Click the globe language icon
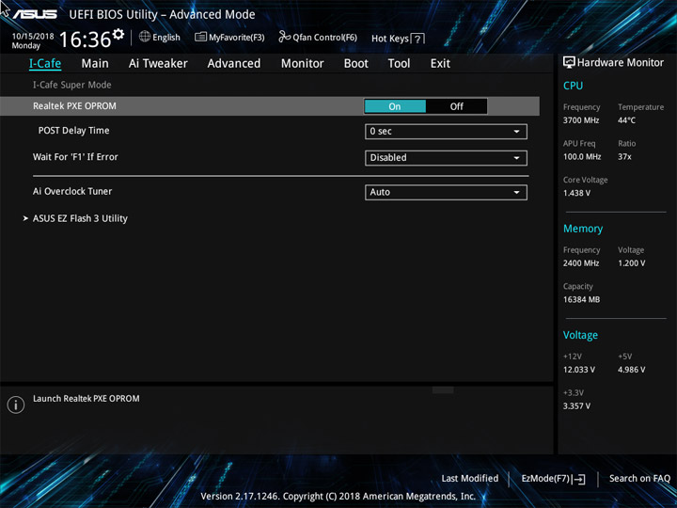The image size is (677, 508). point(145,37)
